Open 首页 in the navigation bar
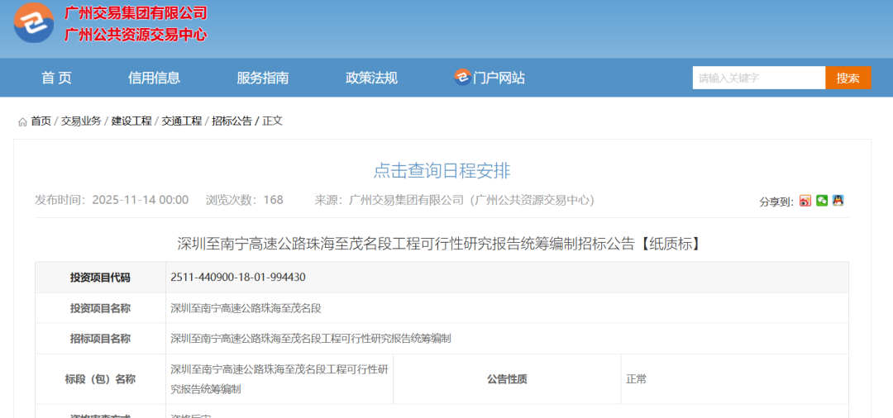This screenshot has height=418, width=893. (x=56, y=78)
